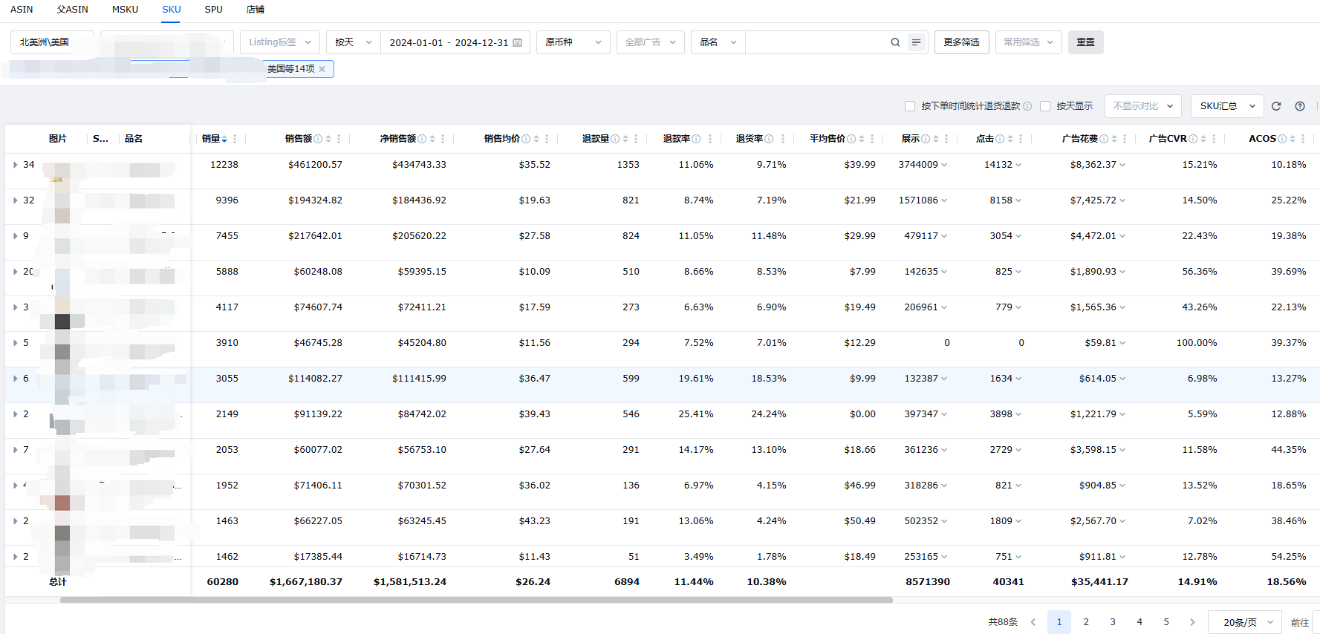Screen dimensions: 1320x634
Task: Switch to the 父ASIN tab
Action: tap(72, 10)
